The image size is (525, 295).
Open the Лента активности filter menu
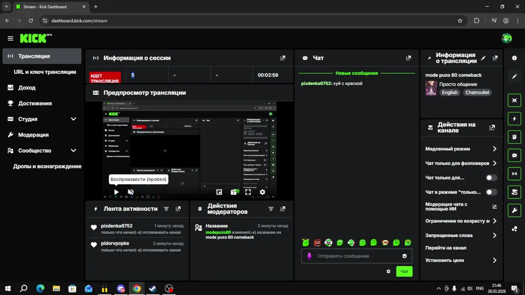pyautogui.click(x=166, y=209)
